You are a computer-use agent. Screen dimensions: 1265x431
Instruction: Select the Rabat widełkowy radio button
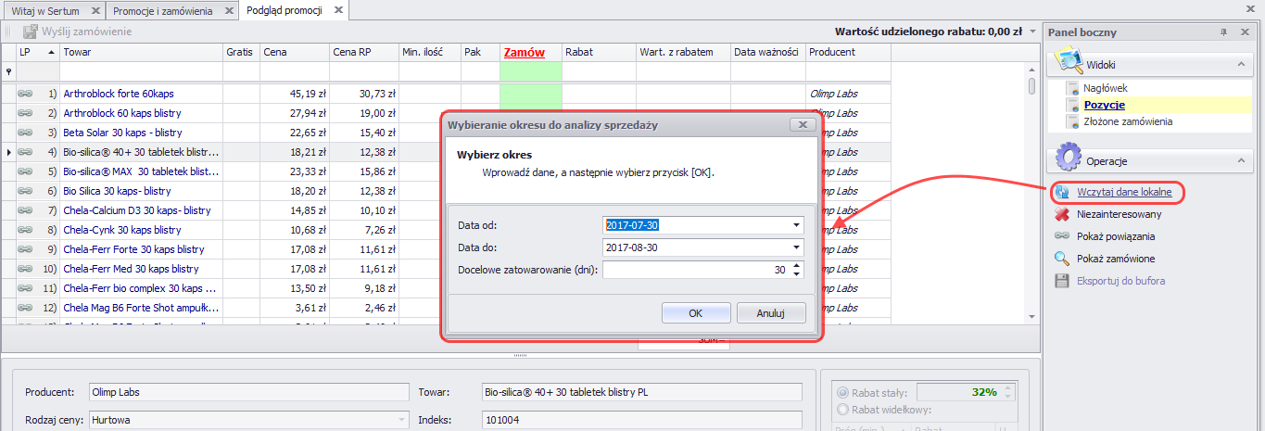pos(842,410)
